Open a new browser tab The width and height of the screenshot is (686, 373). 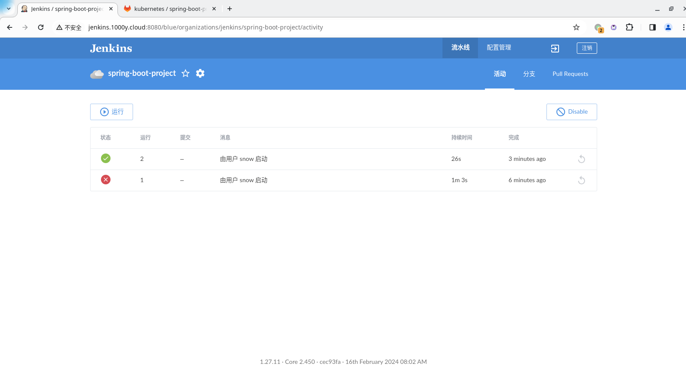coord(230,9)
